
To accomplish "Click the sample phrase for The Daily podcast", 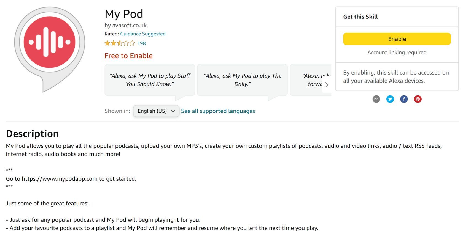I will pos(242,80).
